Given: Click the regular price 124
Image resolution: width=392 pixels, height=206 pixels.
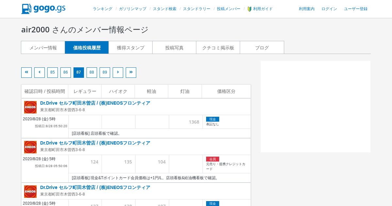Looking at the screenshot, I should point(94,162).
